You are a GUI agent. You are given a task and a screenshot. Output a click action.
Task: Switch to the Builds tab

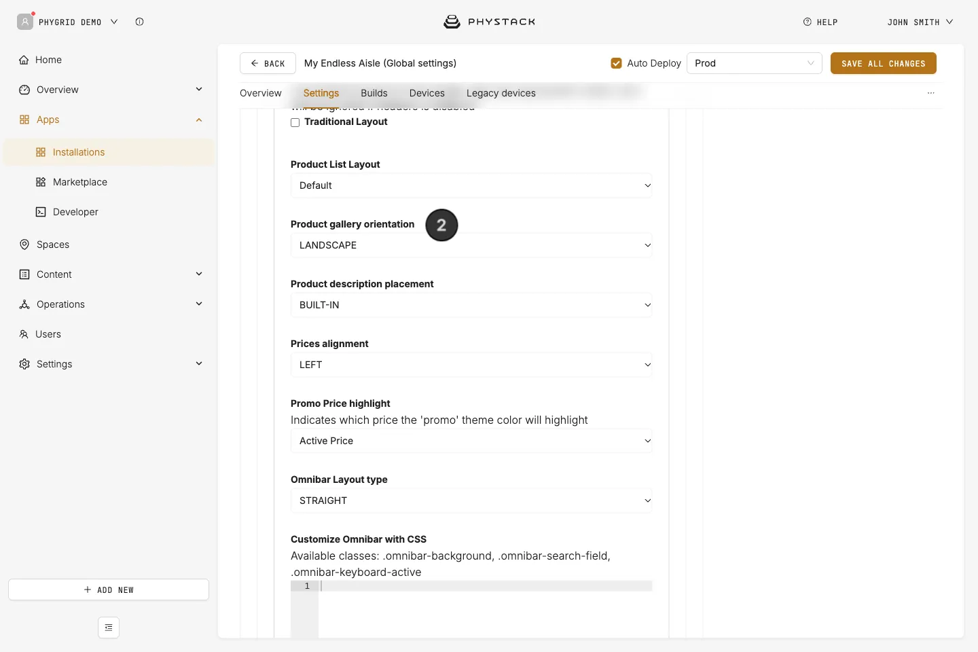[374, 93]
